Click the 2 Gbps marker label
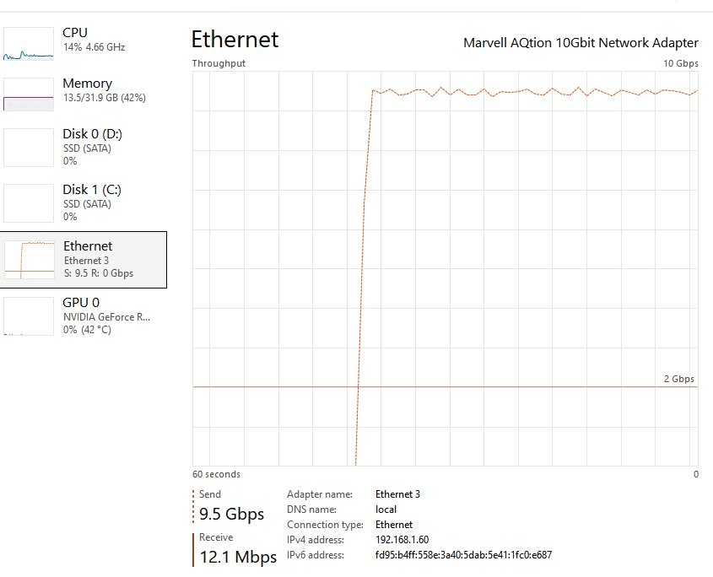Viewport: 713px width, 577px height. [678, 379]
